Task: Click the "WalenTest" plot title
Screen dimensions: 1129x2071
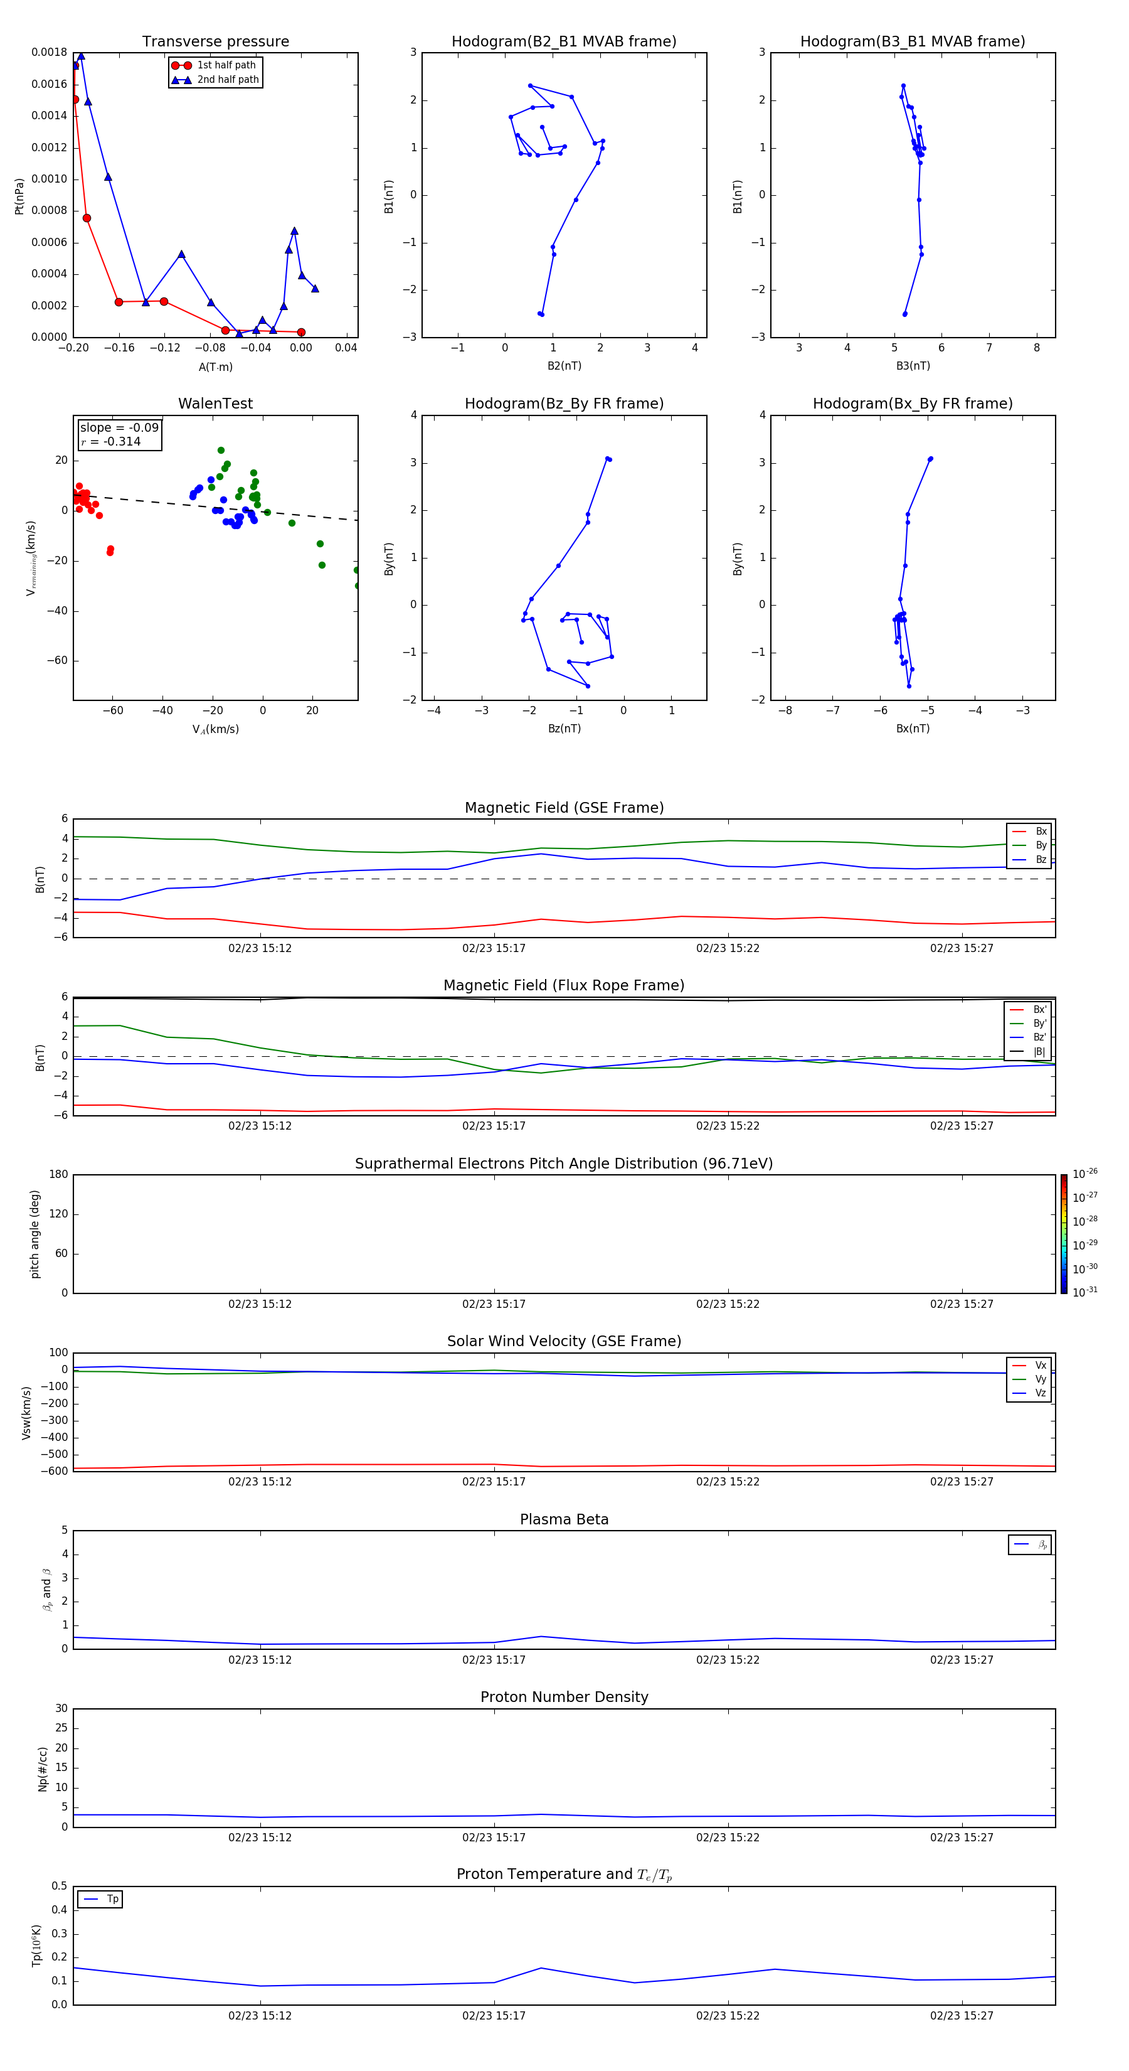Action: pos(215,404)
